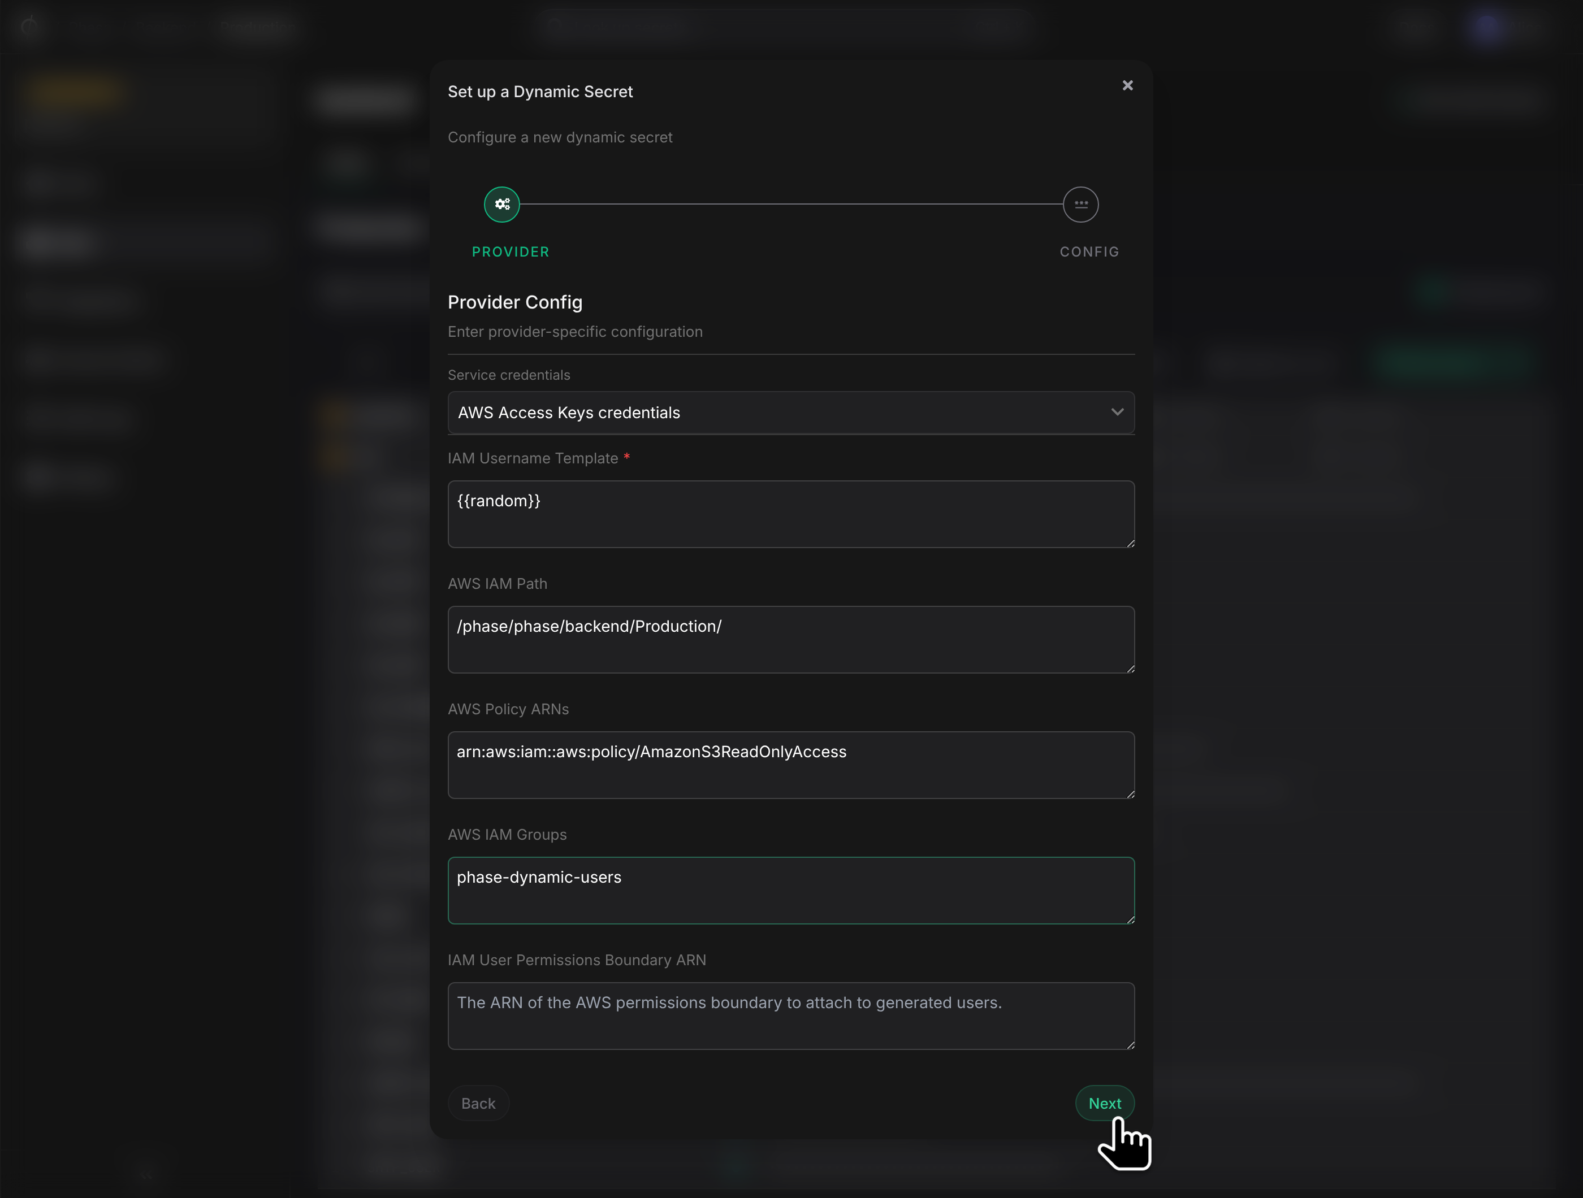Click the IAM User Permissions Boundary ARN label
This screenshot has width=1583, height=1198.
tap(577, 960)
